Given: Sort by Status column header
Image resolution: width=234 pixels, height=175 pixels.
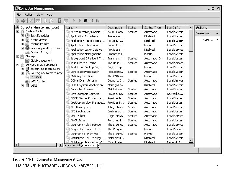Looking at the screenshot, I should 135,27.
